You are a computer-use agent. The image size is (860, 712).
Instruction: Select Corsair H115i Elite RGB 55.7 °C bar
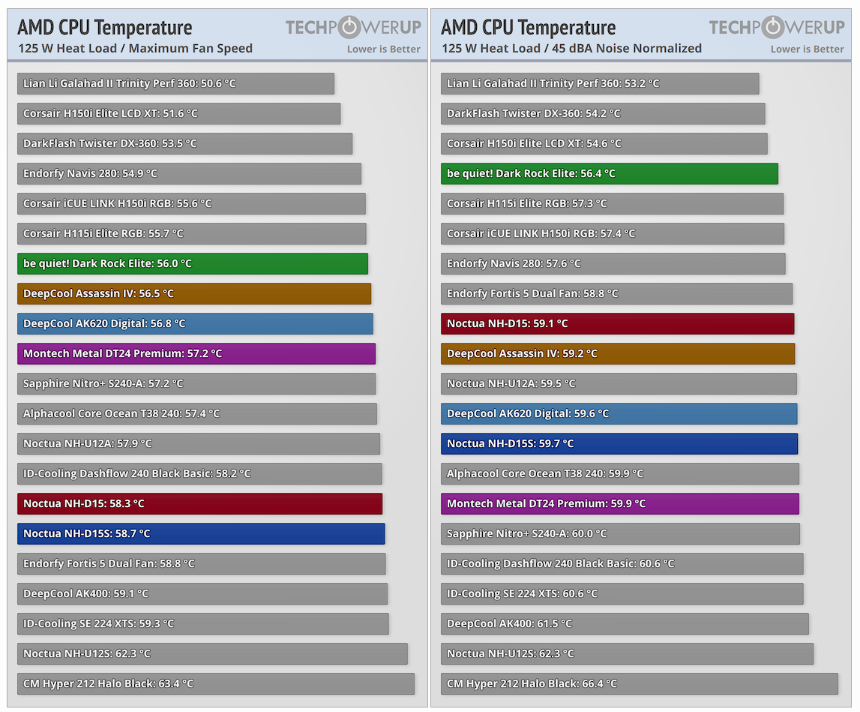191,234
